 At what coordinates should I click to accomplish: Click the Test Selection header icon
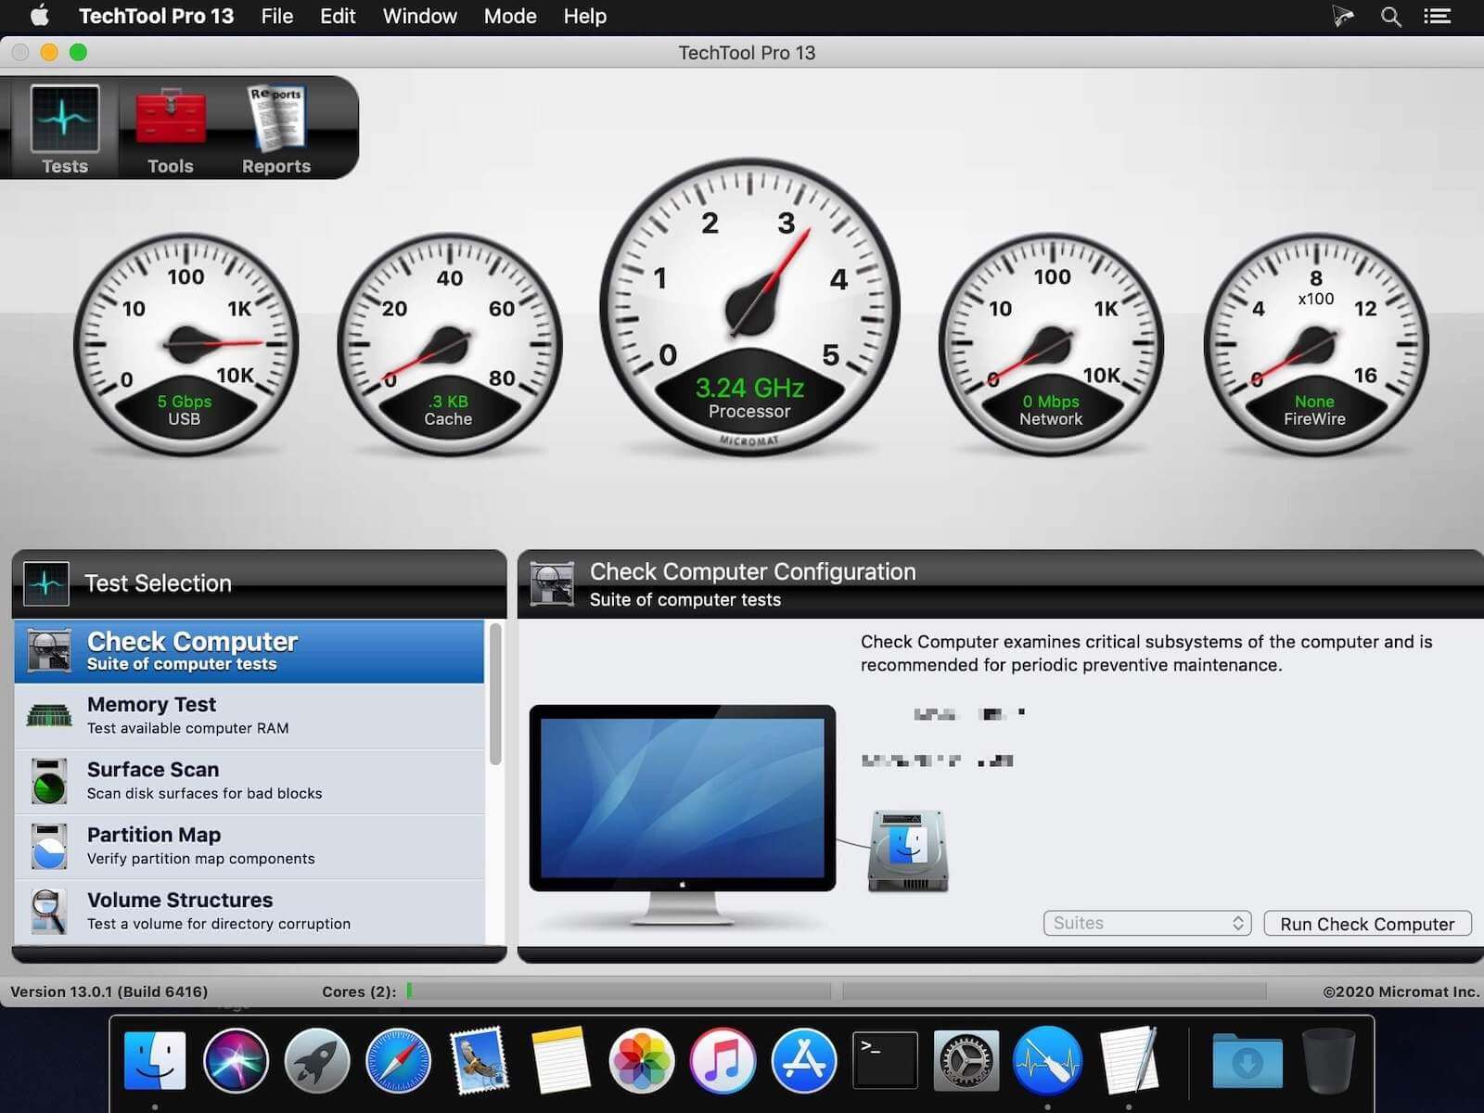tap(46, 583)
